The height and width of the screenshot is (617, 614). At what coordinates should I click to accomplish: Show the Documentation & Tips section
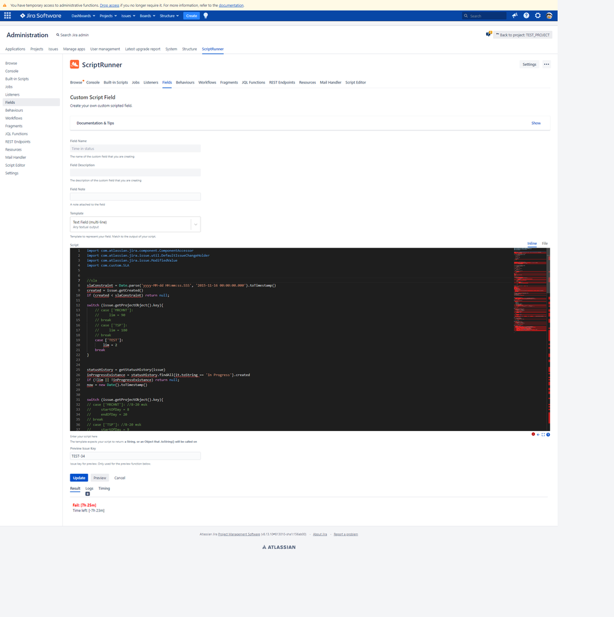(x=536, y=123)
